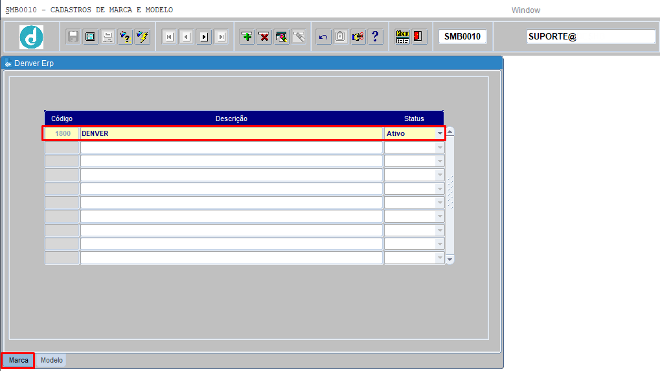Click the DENVER description field
Screen dimensions: 660x371
231,133
